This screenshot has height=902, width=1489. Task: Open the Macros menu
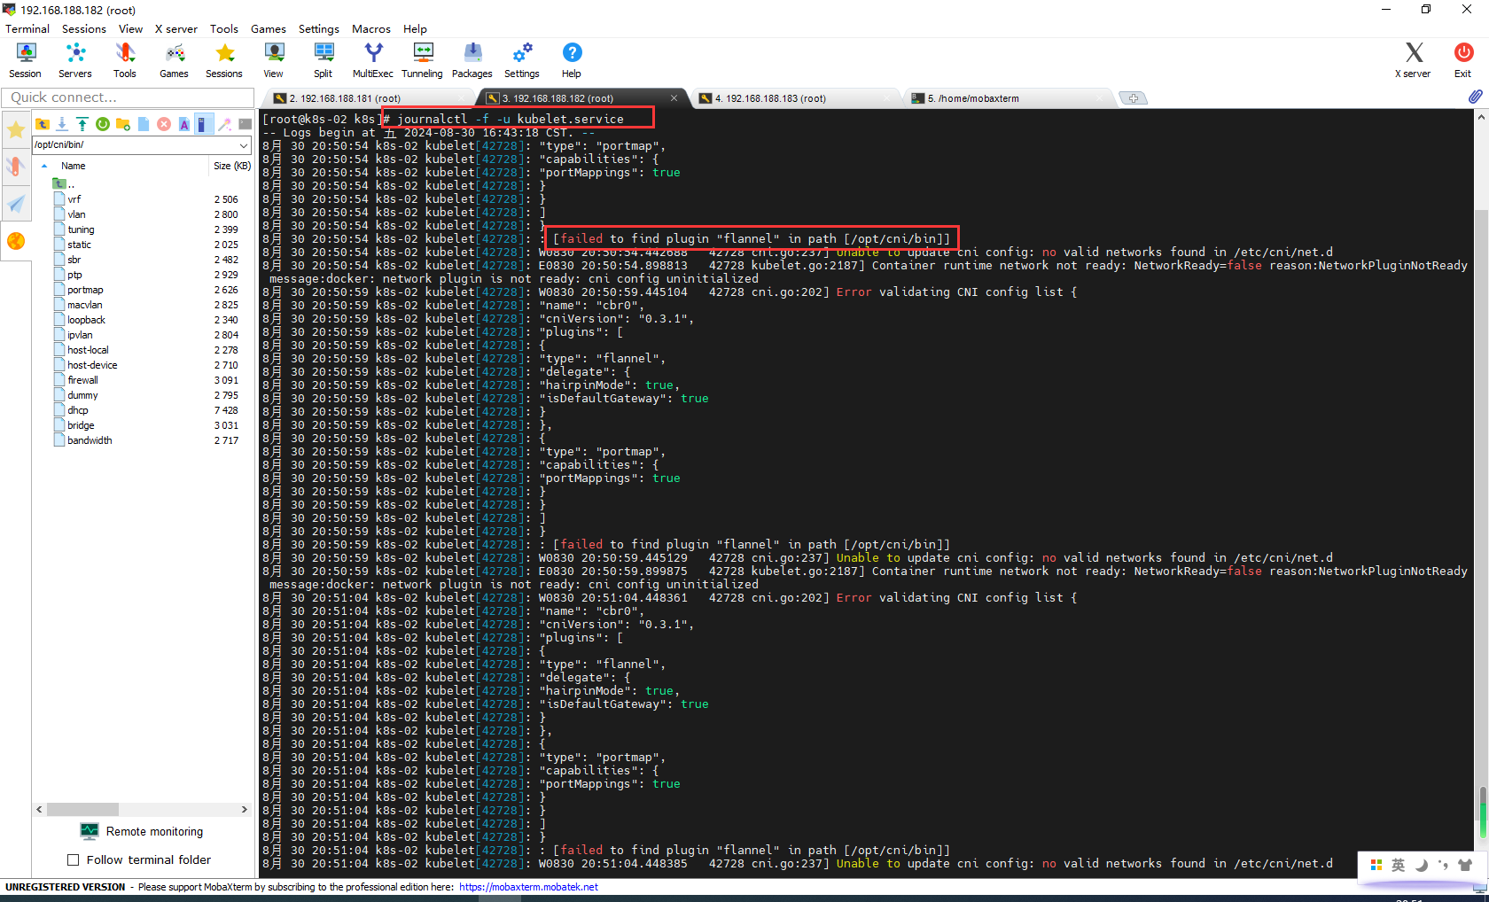point(371,28)
